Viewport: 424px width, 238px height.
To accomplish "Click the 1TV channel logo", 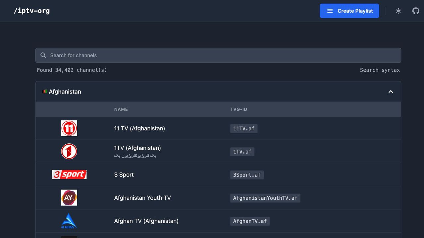I will pos(69,152).
